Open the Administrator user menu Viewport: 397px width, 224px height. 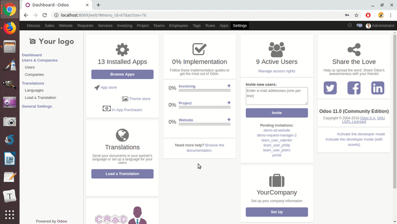click(380, 25)
